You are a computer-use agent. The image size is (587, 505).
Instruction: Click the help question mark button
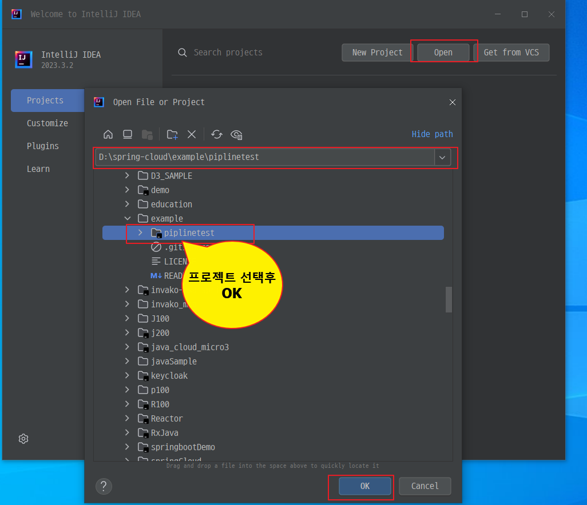(104, 486)
